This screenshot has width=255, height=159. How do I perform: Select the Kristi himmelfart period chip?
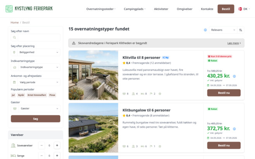click(37, 95)
